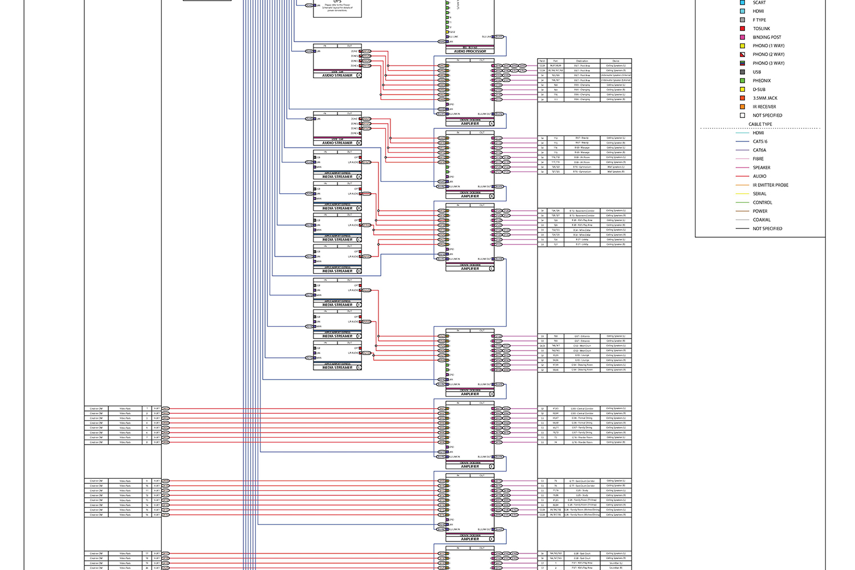Click the Underwater Speakers (Internal) cell
Image resolution: width=855 pixels, height=570 pixels.
tap(616, 75)
